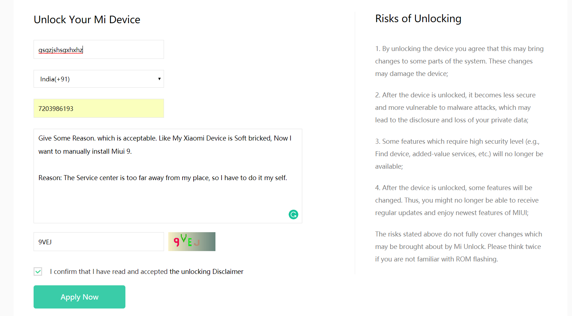Select risk item 1 about damaging the device
The image size is (572, 316).
pyautogui.click(x=459, y=61)
